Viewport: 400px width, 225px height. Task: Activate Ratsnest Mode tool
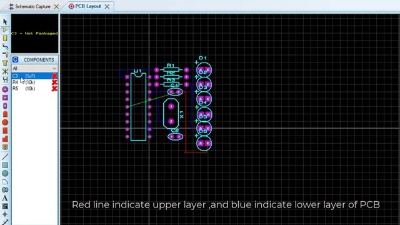pyautogui.click(x=5, y=71)
